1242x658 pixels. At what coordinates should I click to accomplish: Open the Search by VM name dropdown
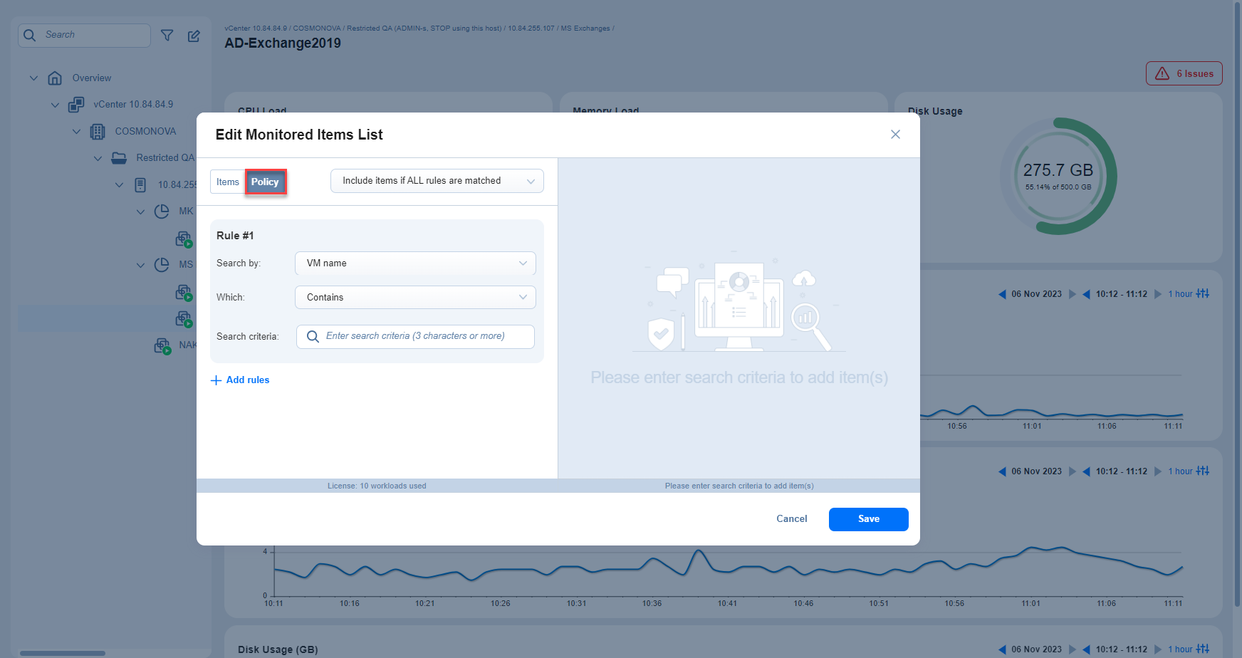point(415,263)
